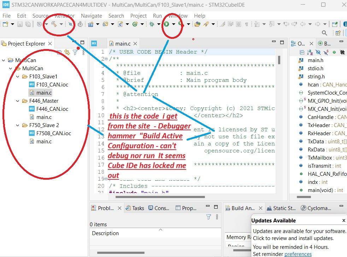This screenshot has width=347, height=257.
Task: Open the Build hammer dropdown arrow
Action: pos(61,24)
